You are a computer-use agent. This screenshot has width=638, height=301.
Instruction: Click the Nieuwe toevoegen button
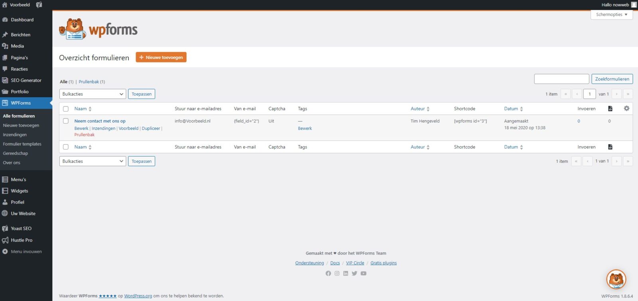pos(161,57)
